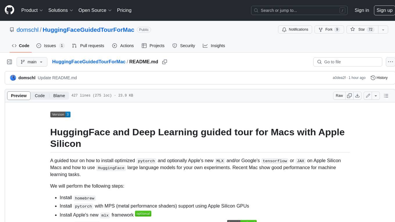Viewport: 395px width, 222px height.
Task: Click the domschl avatar image
Action: pos(13,78)
